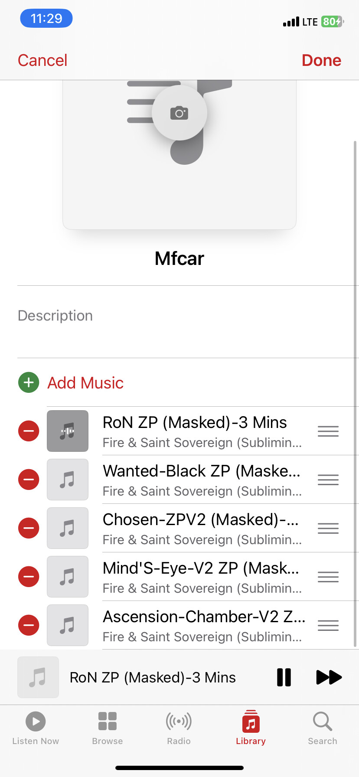The height and width of the screenshot is (777, 359).
Task: Tap reorder handle for RoN ZP (Masked)-3 Mins
Action: tap(328, 431)
